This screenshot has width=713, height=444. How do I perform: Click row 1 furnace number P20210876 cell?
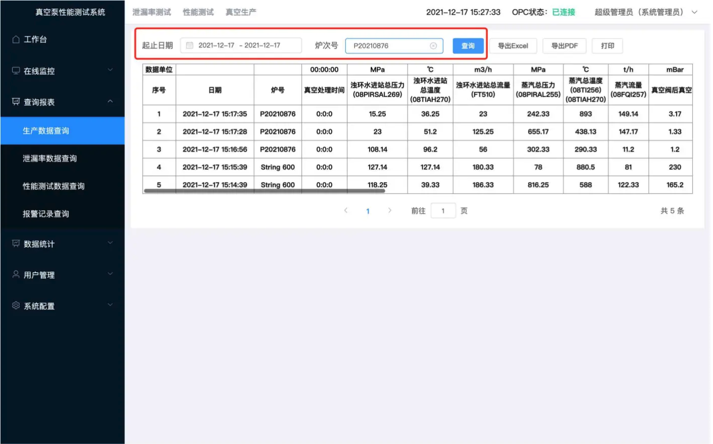coord(278,114)
